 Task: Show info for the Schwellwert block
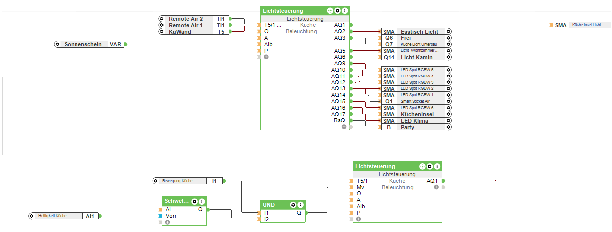202,202
